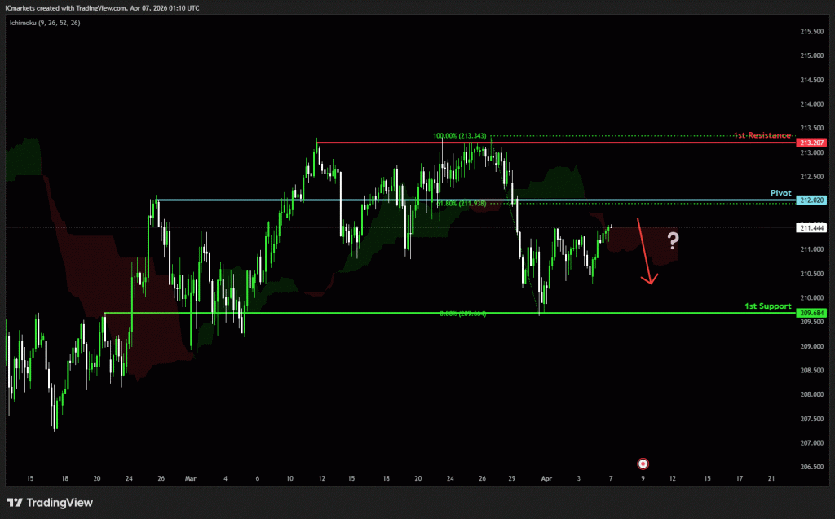Viewport: 835px width, 519px height.
Task: Click the gray question mark symbol
Action: 674,240
